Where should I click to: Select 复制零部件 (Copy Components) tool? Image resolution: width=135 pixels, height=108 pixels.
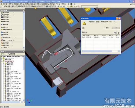pyautogui.click(x=5, y=21)
